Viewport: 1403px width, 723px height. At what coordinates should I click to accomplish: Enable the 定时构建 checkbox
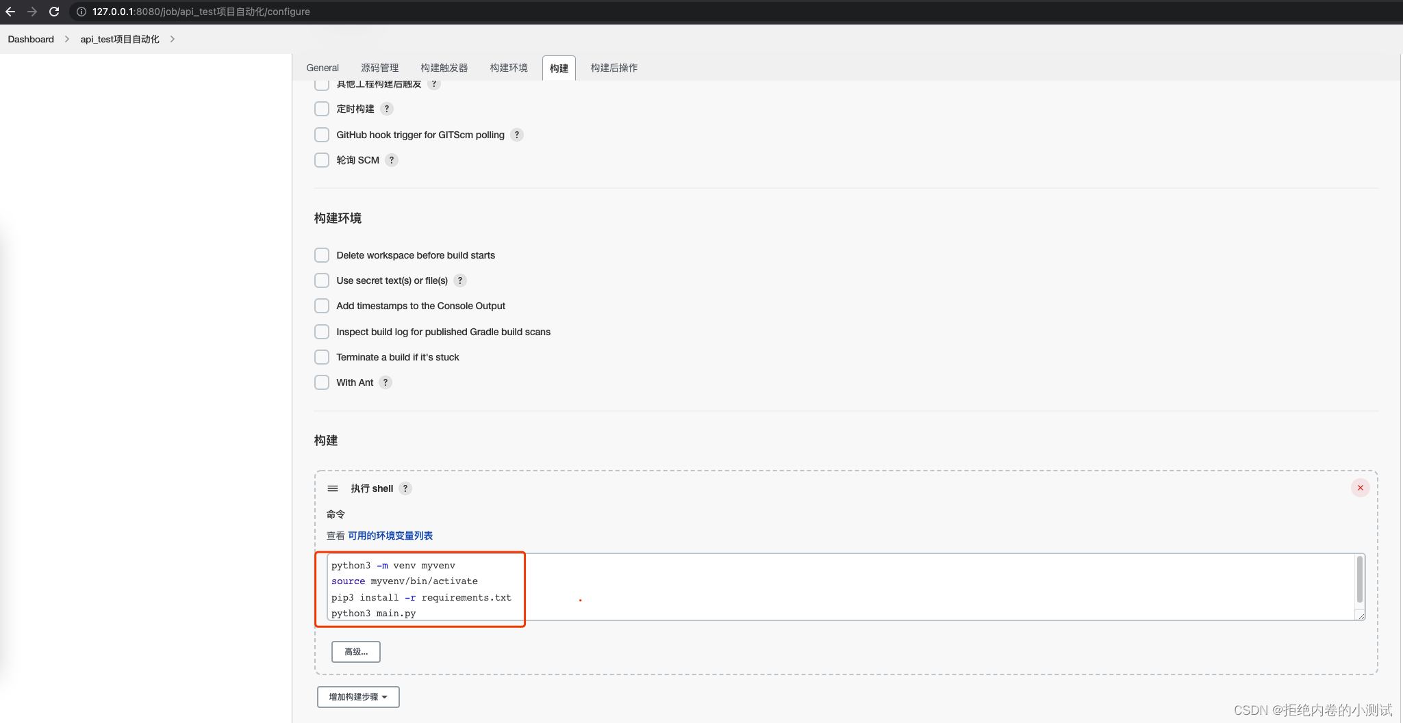[322, 109]
